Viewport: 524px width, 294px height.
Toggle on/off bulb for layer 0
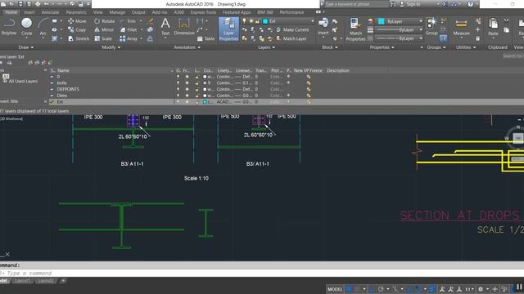coord(178,77)
